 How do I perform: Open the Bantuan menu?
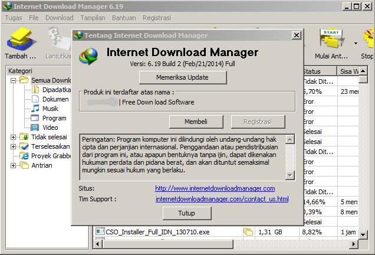tap(124, 18)
